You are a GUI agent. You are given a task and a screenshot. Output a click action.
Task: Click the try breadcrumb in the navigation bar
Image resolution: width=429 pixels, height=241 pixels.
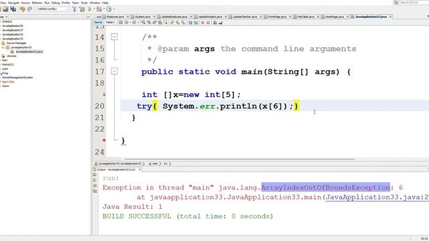(166, 163)
